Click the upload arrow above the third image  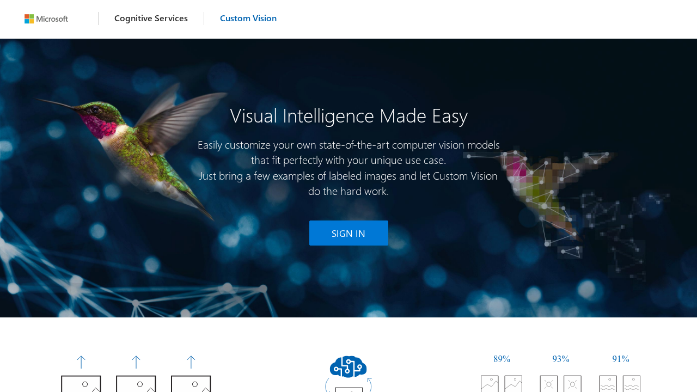(x=191, y=361)
